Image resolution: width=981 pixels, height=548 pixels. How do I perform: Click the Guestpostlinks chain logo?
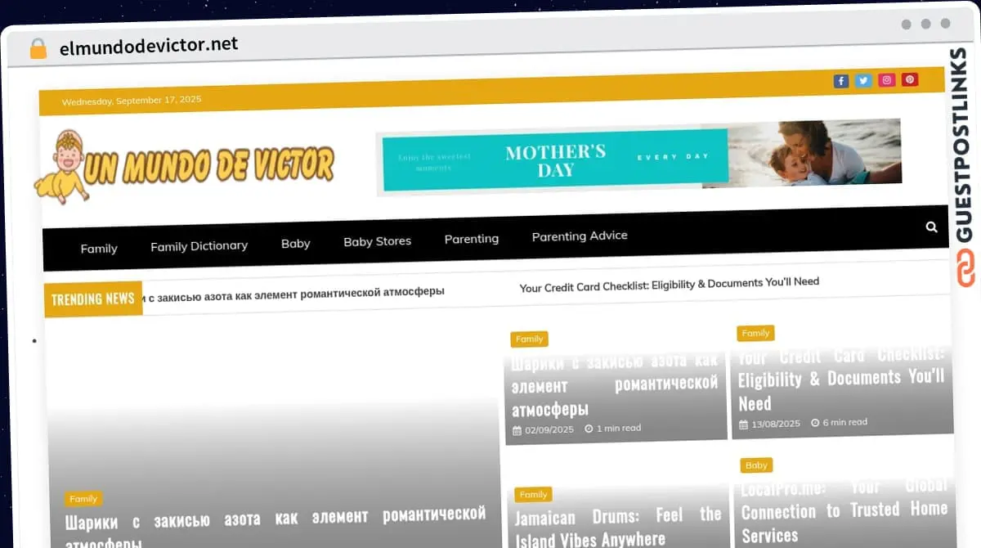(965, 269)
